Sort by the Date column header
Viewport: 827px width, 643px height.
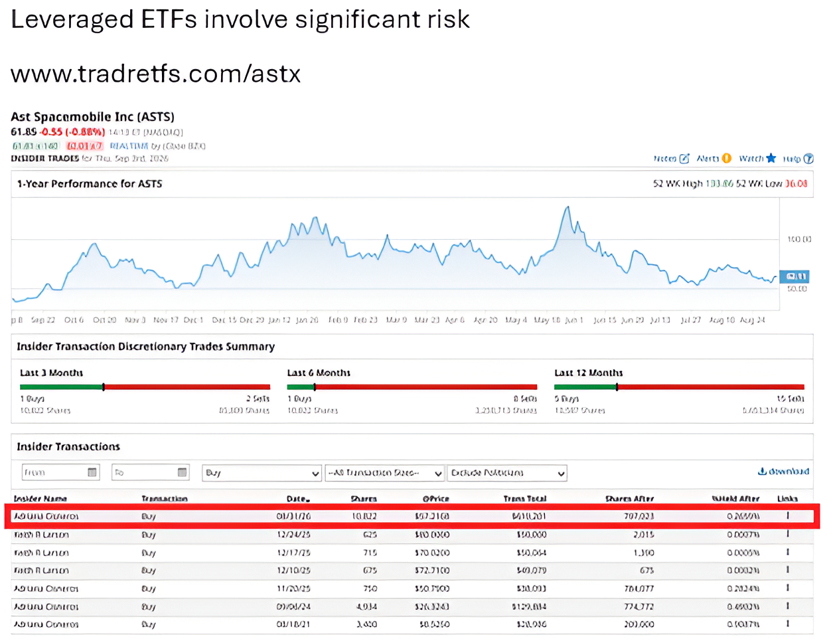(298, 498)
